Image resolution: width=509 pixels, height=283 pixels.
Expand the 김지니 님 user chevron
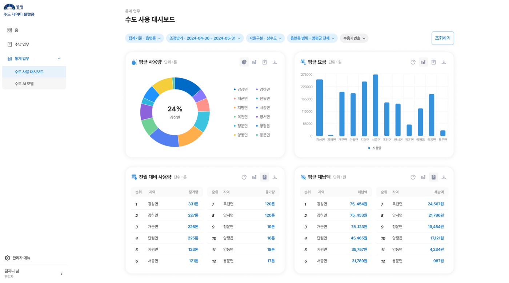(61, 274)
